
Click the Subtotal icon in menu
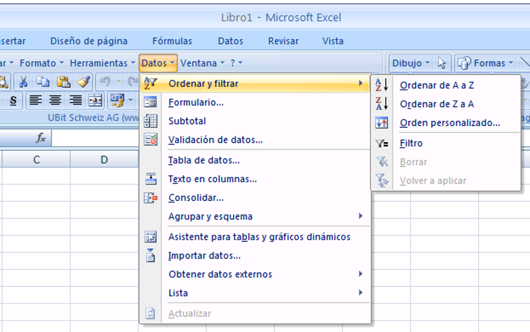tap(150, 121)
